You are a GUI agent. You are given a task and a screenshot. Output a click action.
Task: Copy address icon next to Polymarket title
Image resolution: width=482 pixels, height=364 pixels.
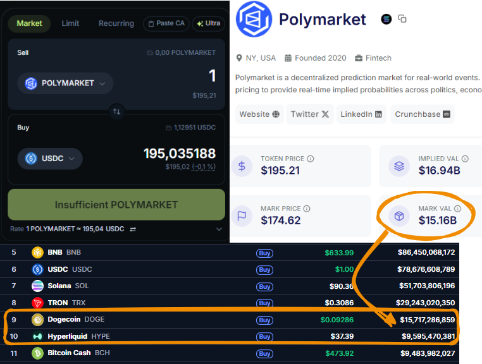[402, 19]
